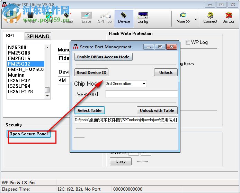This screenshot has width=240, height=193.
Task: Click the Unlock with Table button
Action: coord(157,110)
